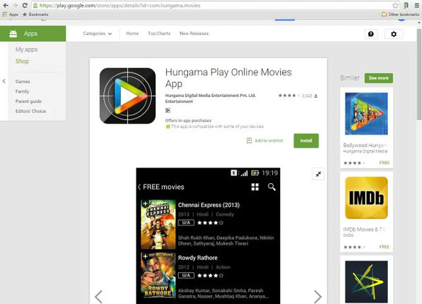Open the IMDb app thumbnail
The image size is (422, 304).
click(x=366, y=198)
